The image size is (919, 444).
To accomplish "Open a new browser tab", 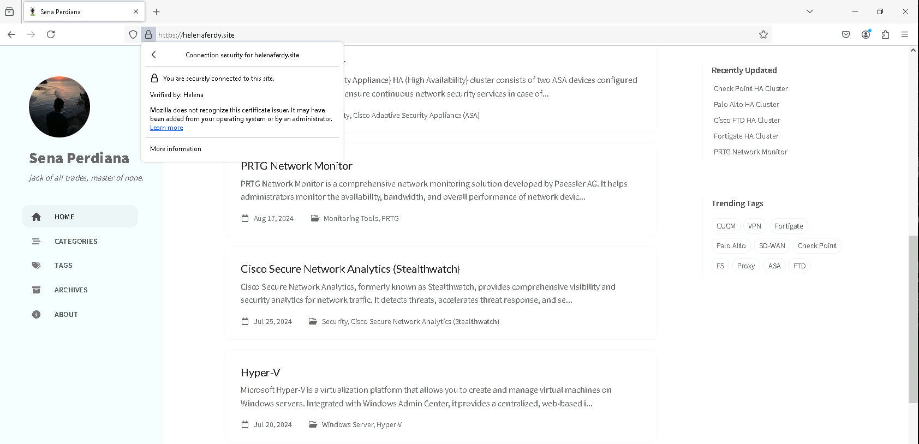I will pos(157,11).
